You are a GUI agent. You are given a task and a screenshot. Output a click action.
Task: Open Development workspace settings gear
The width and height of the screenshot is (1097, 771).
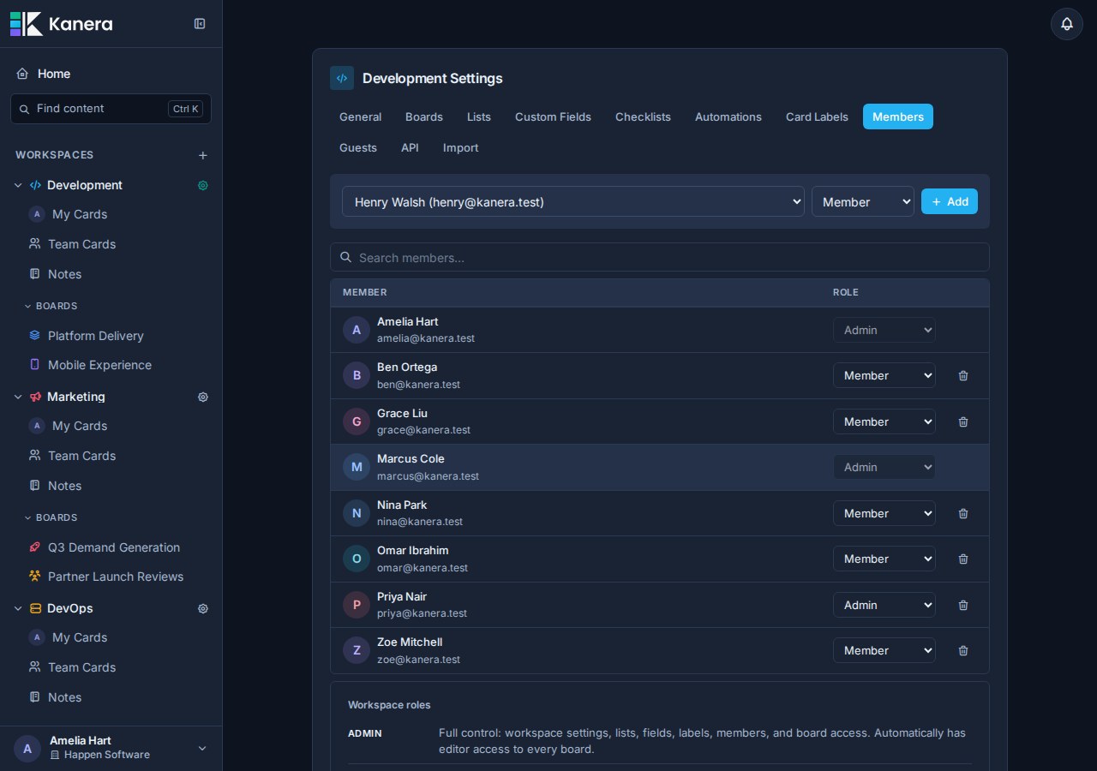pos(203,185)
